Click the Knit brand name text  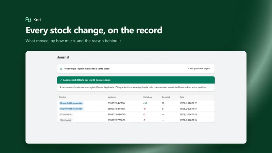(x=37, y=20)
